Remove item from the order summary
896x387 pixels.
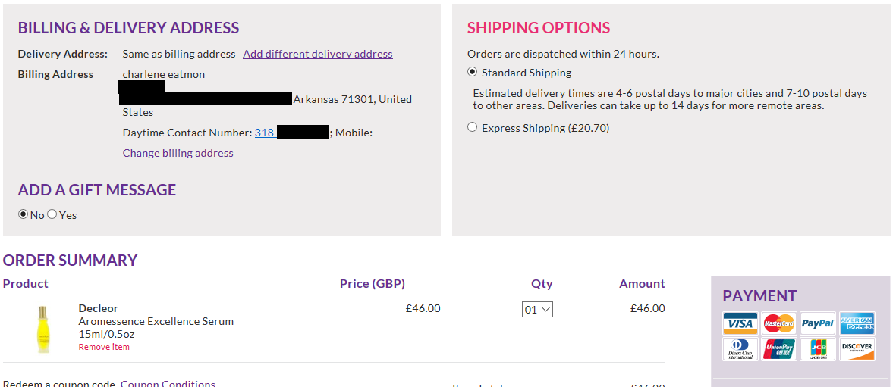coord(104,347)
